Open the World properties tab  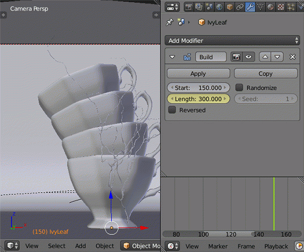[x=219, y=7]
